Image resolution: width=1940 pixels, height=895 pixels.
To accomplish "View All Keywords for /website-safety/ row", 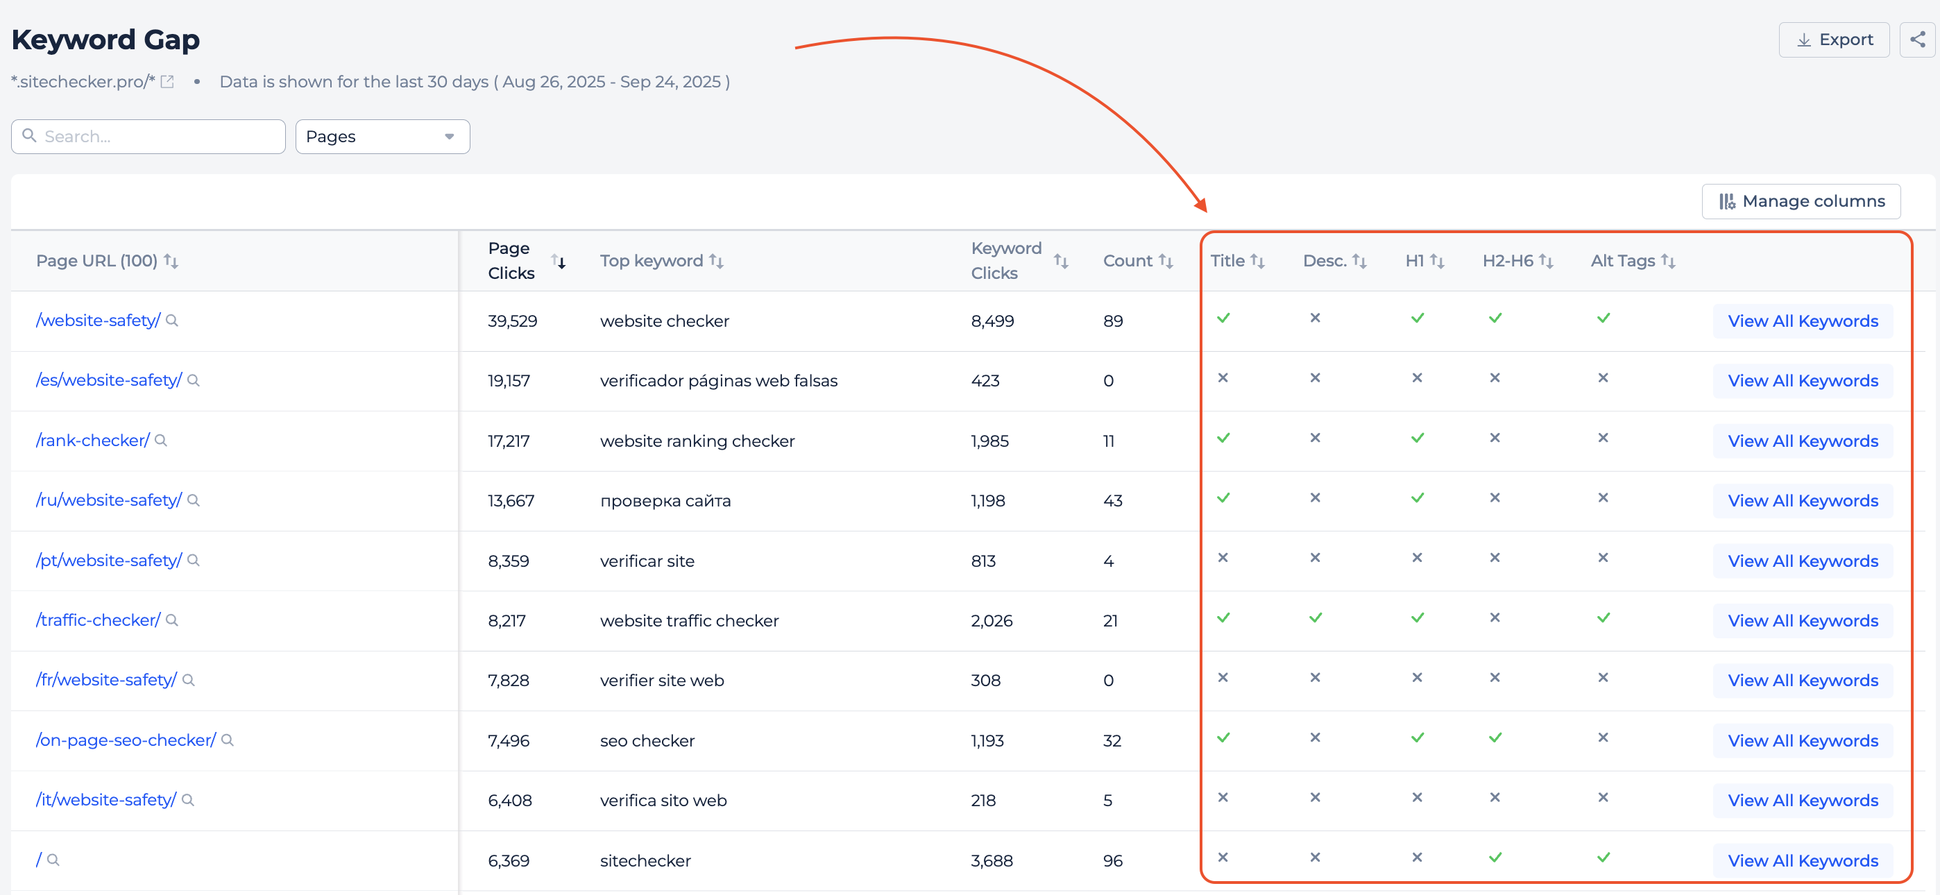I will (1802, 321).
